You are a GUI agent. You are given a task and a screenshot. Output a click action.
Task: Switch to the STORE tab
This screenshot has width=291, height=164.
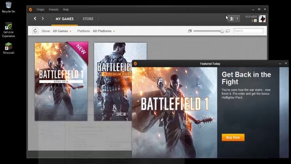point(88,19)
